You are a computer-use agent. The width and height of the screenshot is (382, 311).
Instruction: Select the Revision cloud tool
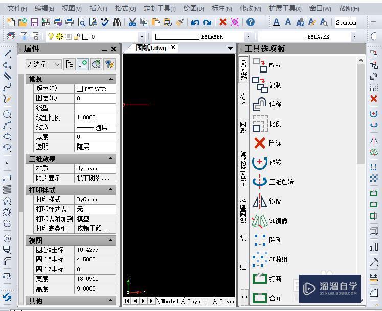[7, 223]
